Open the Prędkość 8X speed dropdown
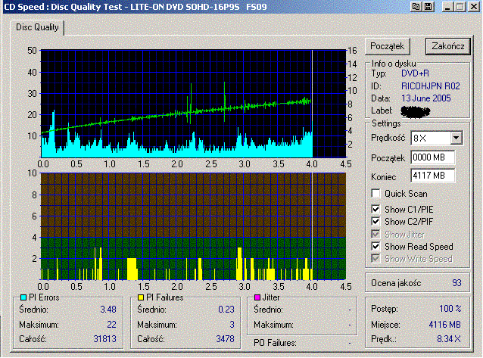The height and width of the screenshot is (358, 483). [457, 138]
